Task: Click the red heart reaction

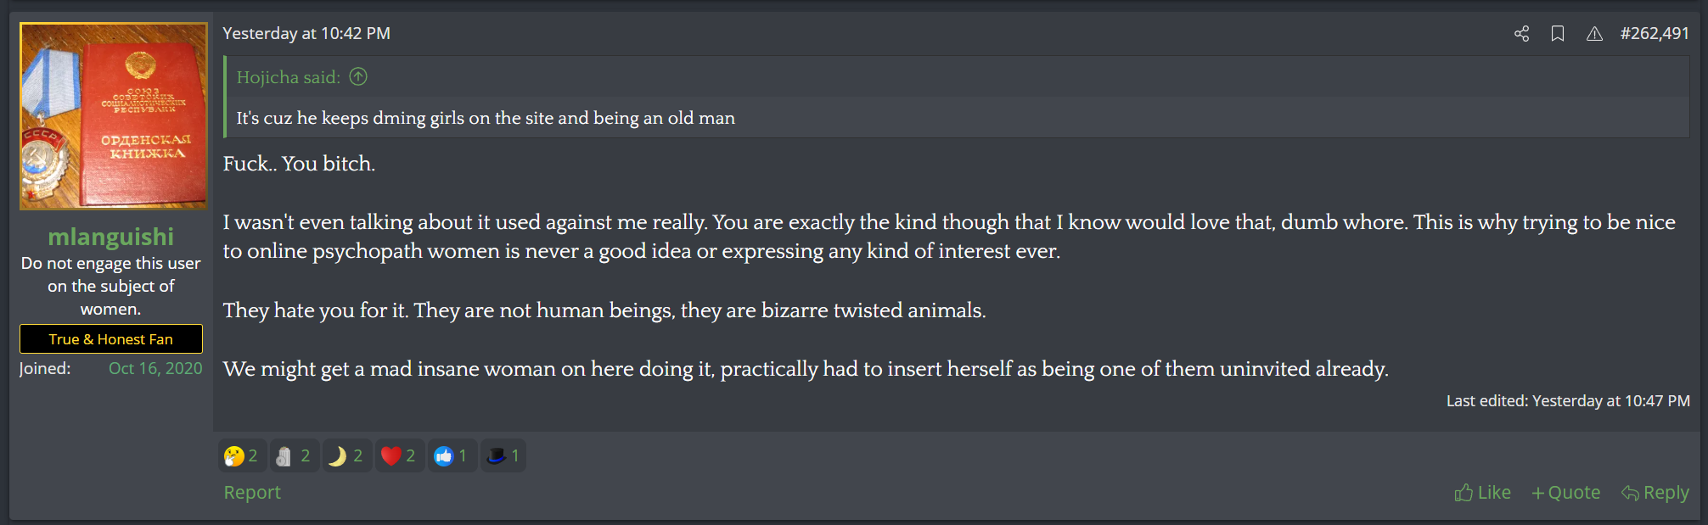Action: (399, 456)
